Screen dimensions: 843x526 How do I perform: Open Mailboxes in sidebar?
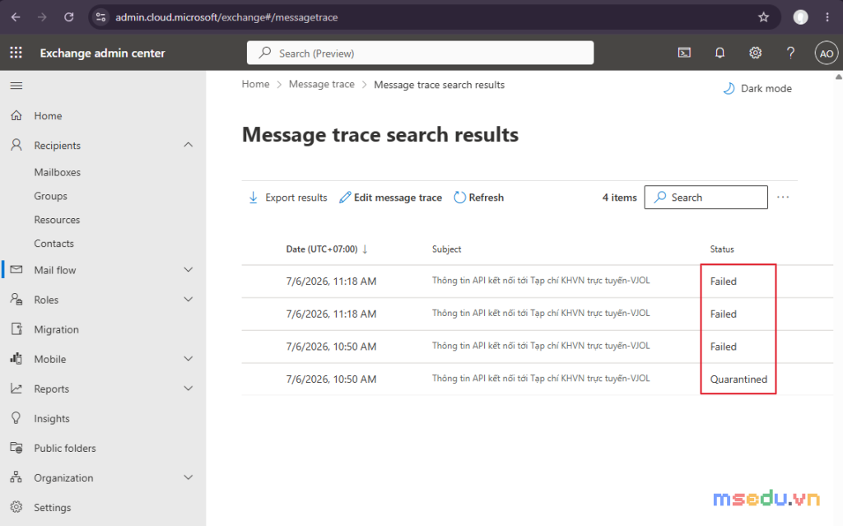(x=57, y=172)
